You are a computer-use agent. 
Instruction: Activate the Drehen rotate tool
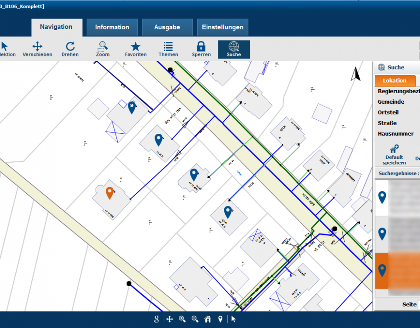click(70, 49)
